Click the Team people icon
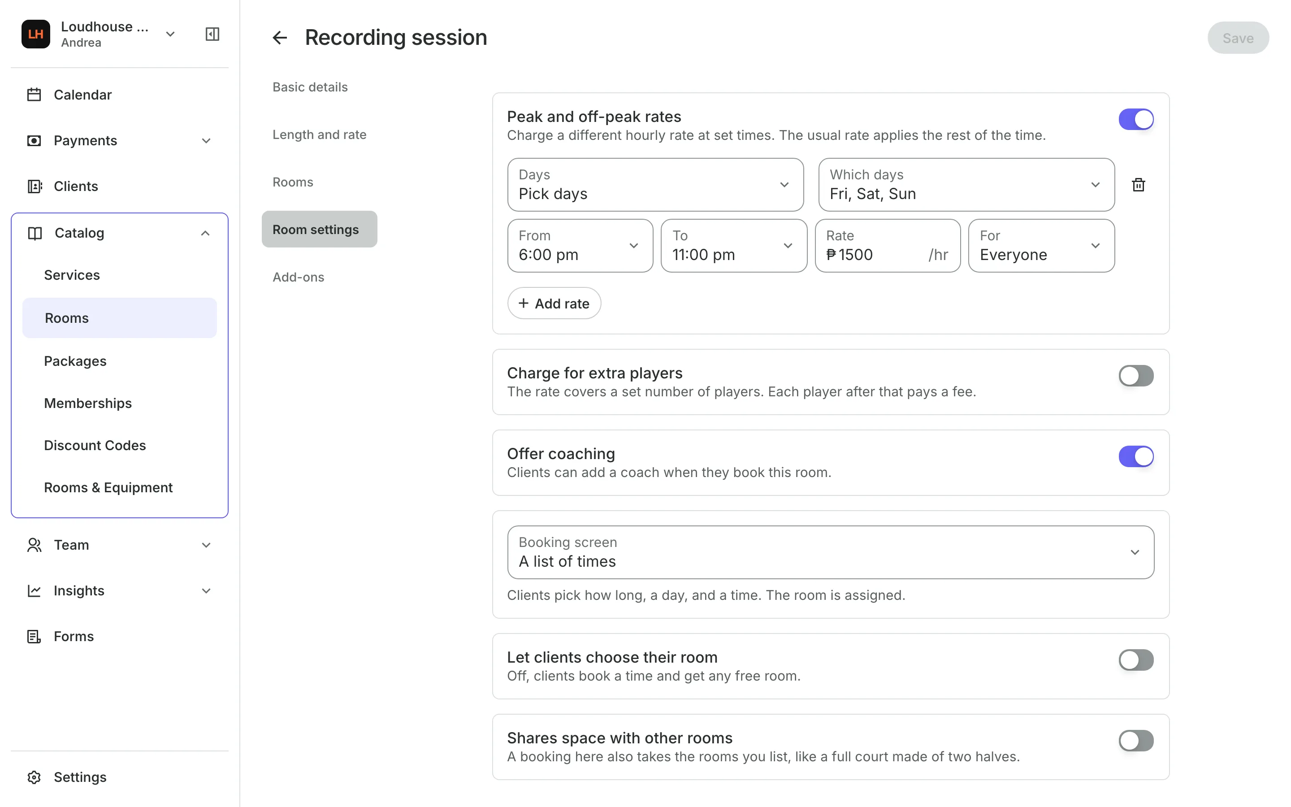The width and height of the screenshot is (1291, 807). click(x=34, y=545)
